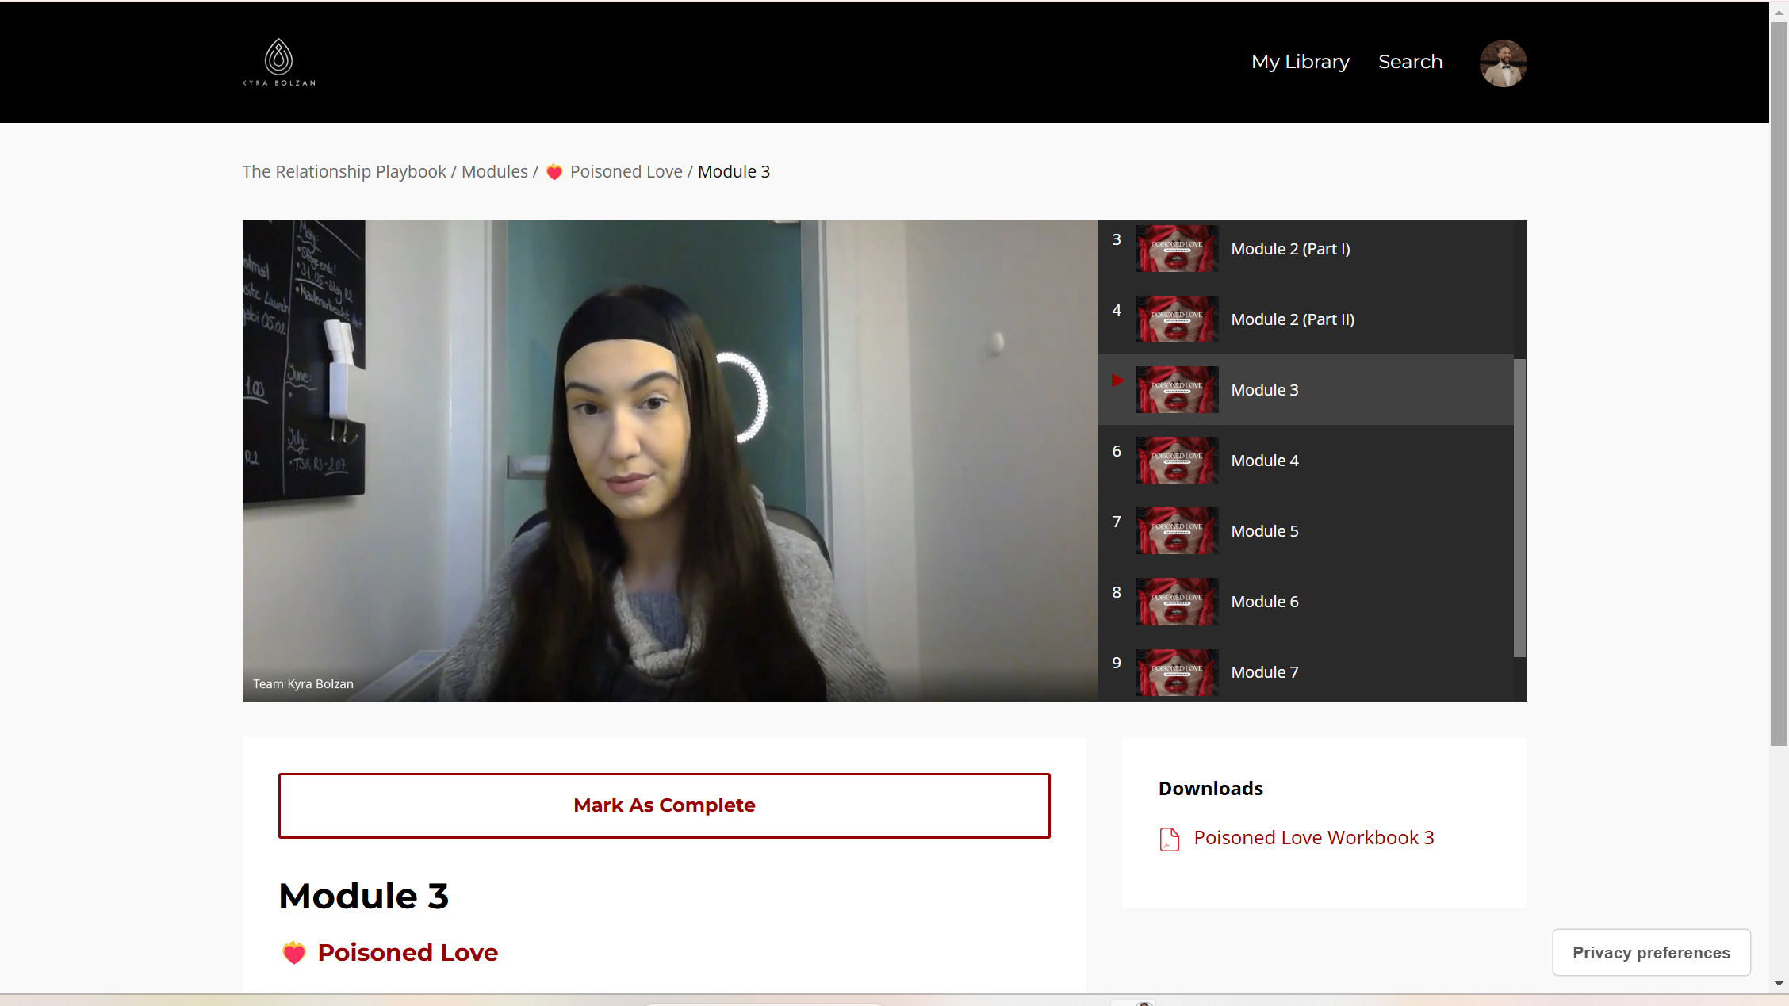This screenshot has height=1006, width=1789.
Task: Click the red play indicator for Module 3
Action: 1117,381
